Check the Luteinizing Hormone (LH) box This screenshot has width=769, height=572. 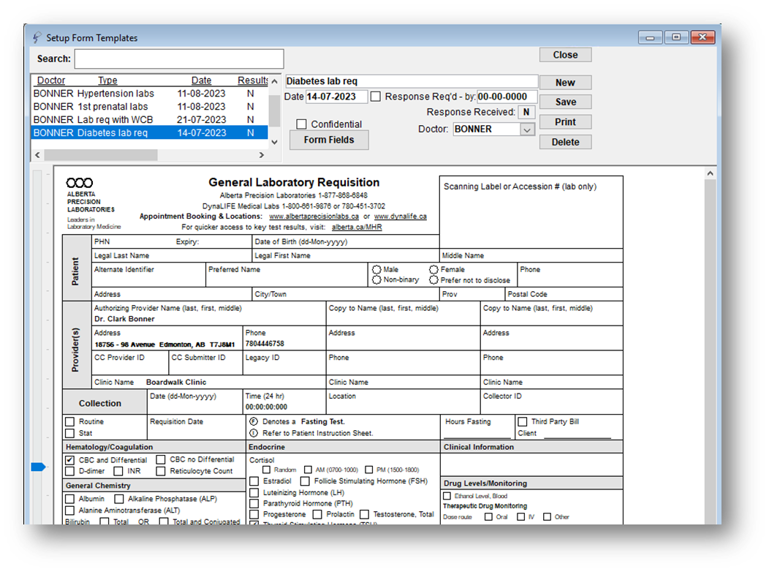254,492
